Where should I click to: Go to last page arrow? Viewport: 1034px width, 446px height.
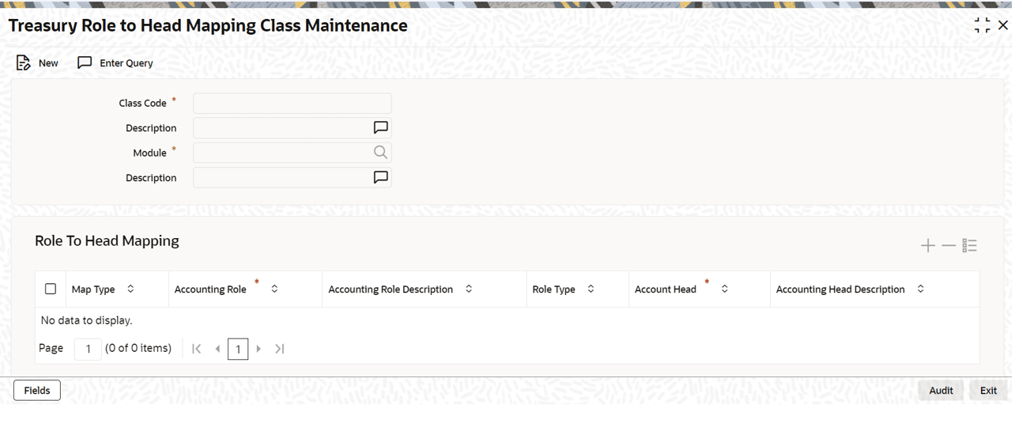[x=279, y=349]
